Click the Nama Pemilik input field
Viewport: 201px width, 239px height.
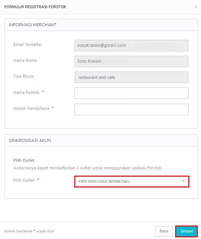coord(131,93)
